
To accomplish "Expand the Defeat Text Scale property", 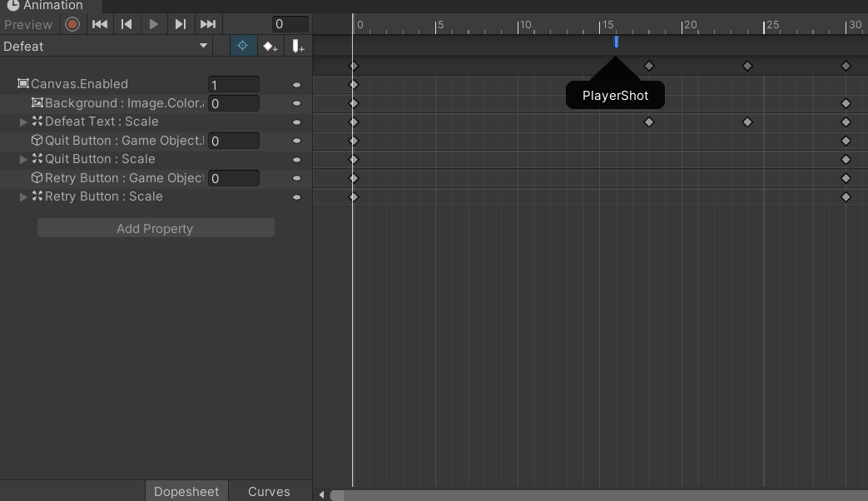I will click(23, 122).
